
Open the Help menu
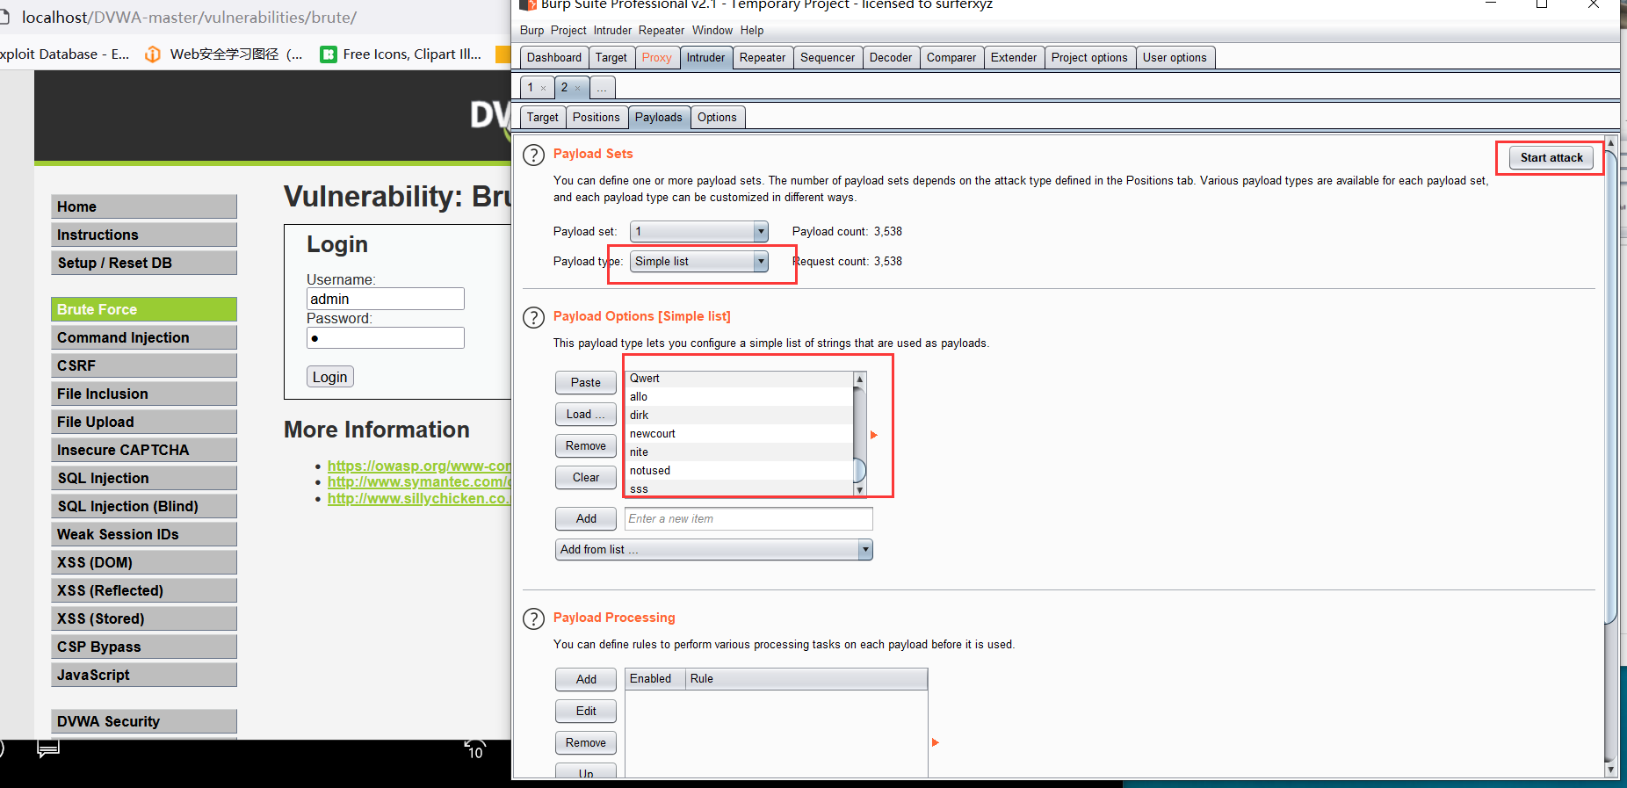[x=752, y=31]
